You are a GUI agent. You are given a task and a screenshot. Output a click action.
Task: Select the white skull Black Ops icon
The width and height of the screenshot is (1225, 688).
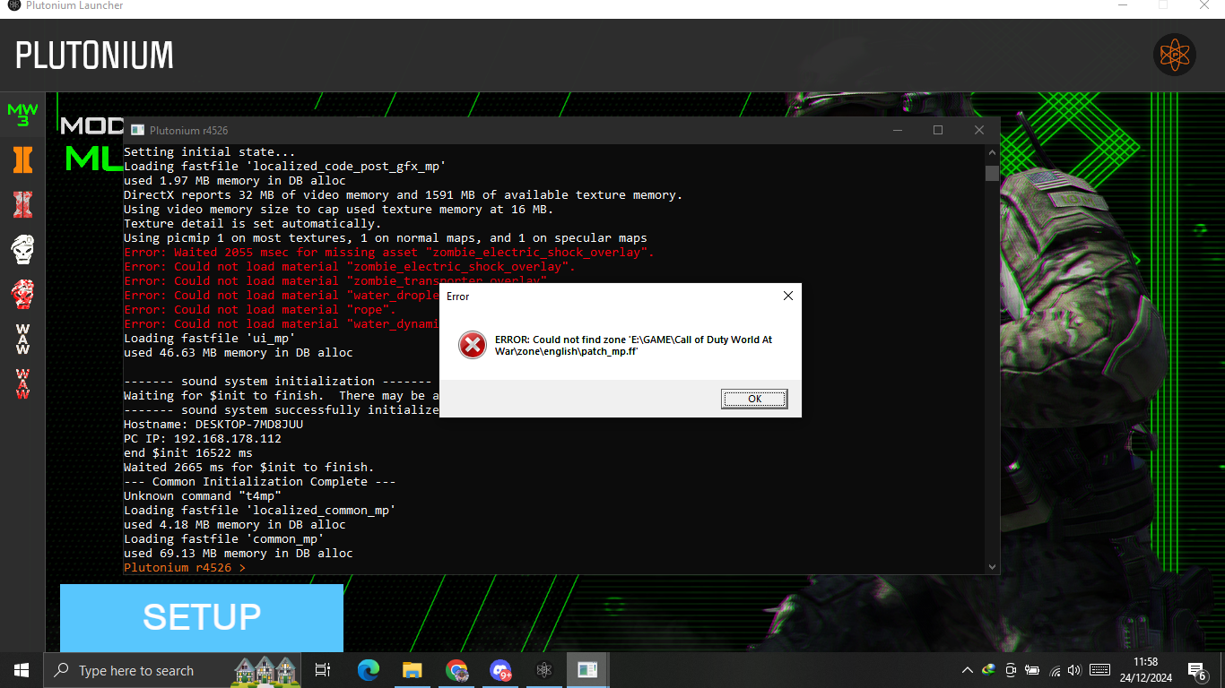point(22,249)
